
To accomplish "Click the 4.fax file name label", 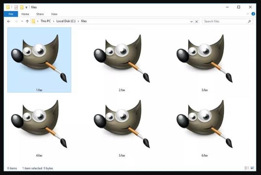I will click(39, 155).
